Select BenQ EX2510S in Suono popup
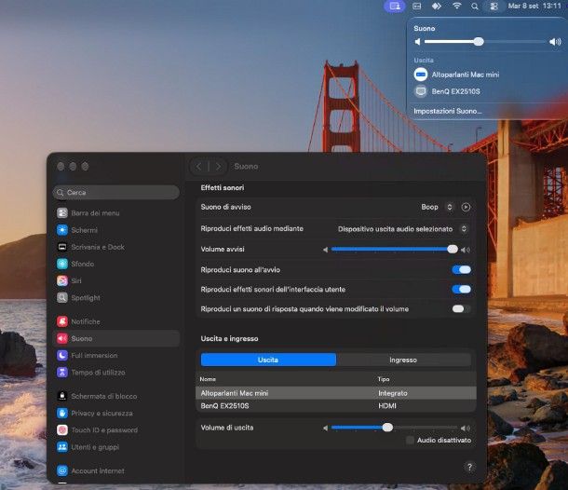568x490 pixels. click(455, 91)
